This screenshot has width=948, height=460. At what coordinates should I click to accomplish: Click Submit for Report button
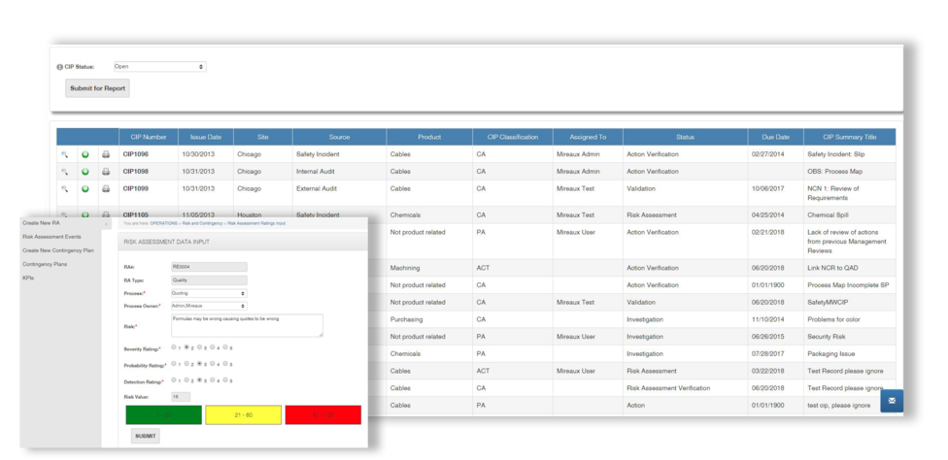point(97,88)
